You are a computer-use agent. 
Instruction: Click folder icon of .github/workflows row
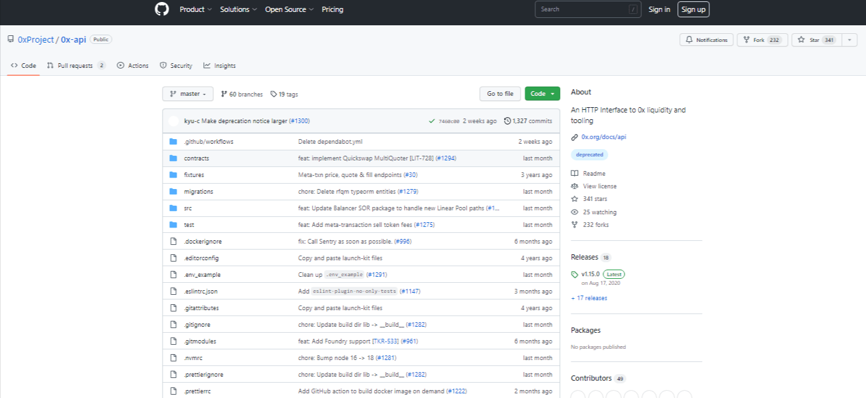pyautogui.click(x=173, y=142)
